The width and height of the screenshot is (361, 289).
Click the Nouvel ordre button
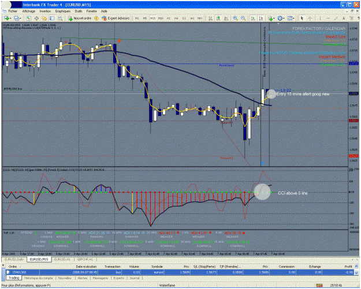pyautogui.click(x=80, y=18)
